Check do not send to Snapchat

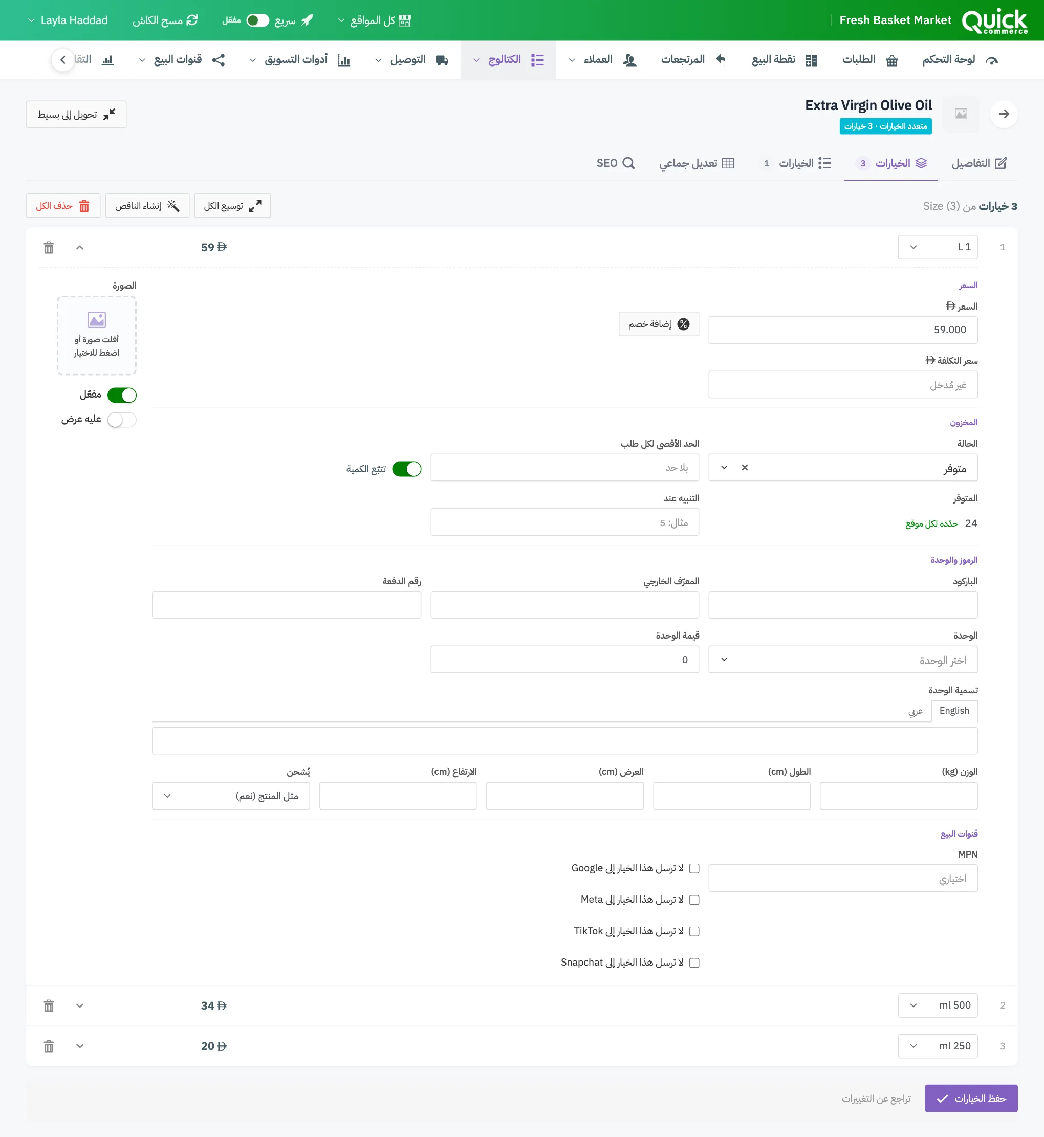(694, 963)
